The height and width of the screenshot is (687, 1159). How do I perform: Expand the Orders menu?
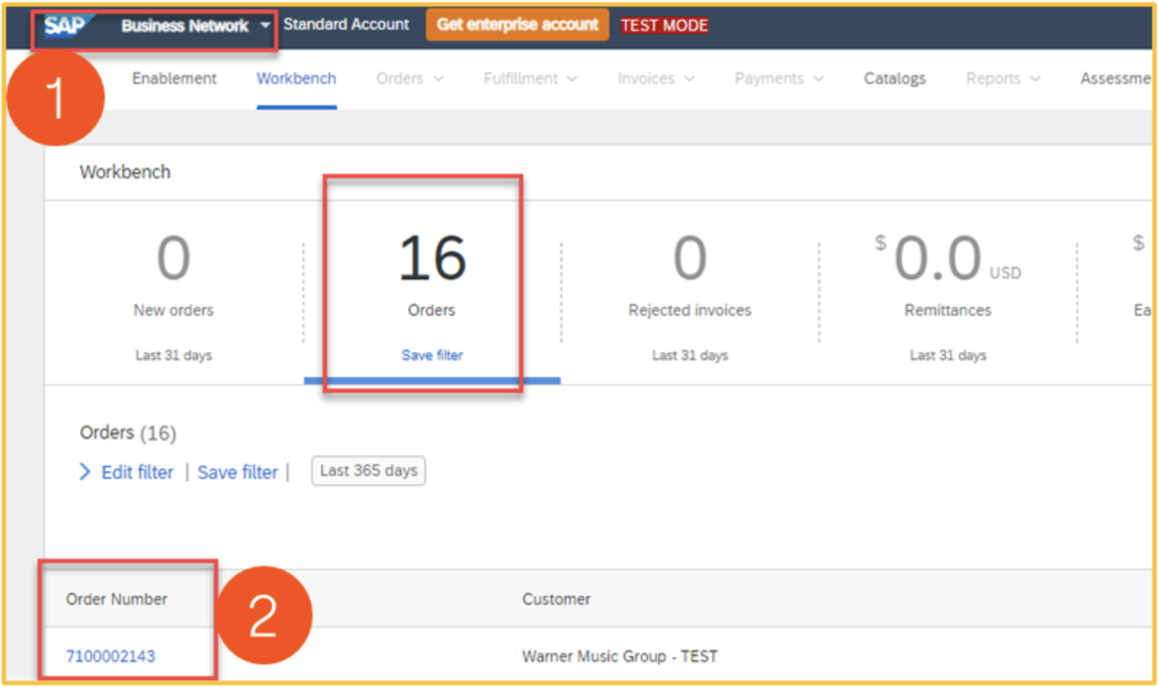(410, 78)
